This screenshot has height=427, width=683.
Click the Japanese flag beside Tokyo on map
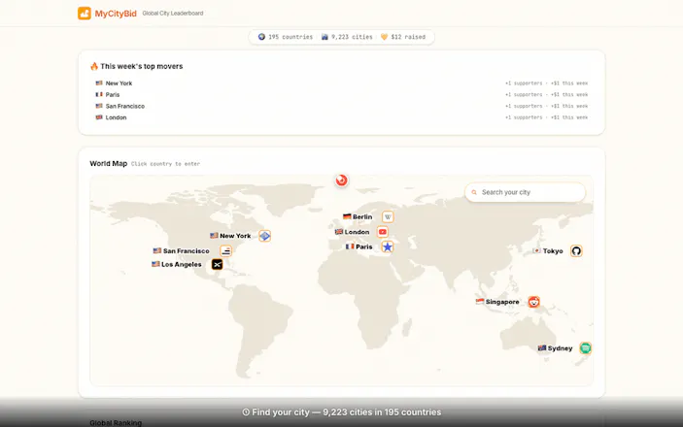pyautogui.click(x=536, y=250)
